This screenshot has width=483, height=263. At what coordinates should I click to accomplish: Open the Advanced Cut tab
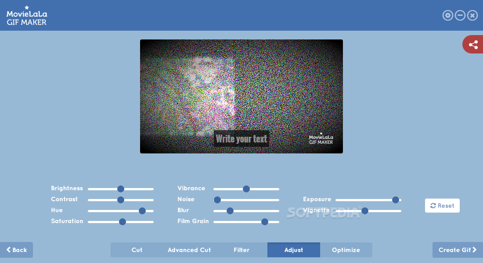point(189,250)
